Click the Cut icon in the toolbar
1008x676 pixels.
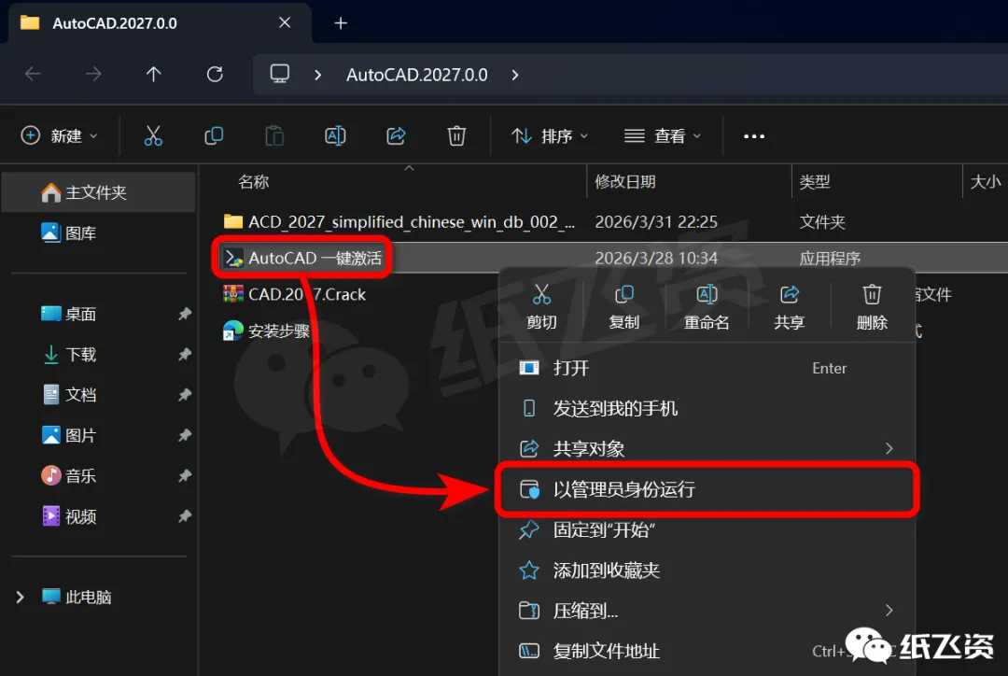(153, 135)
